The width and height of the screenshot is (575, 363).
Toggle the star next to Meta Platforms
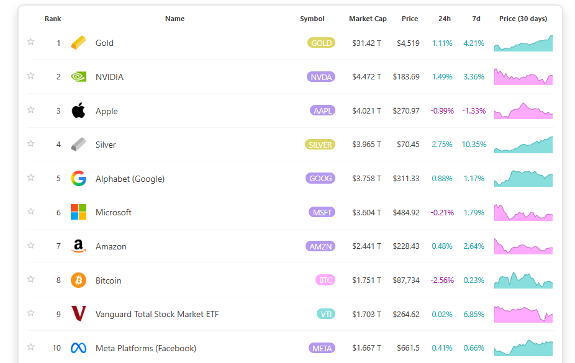[30, 347]
